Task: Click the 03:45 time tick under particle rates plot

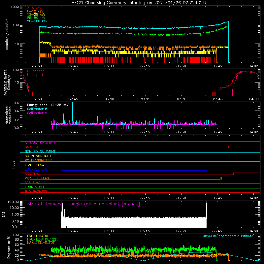Action: click(x=217, y=99)
